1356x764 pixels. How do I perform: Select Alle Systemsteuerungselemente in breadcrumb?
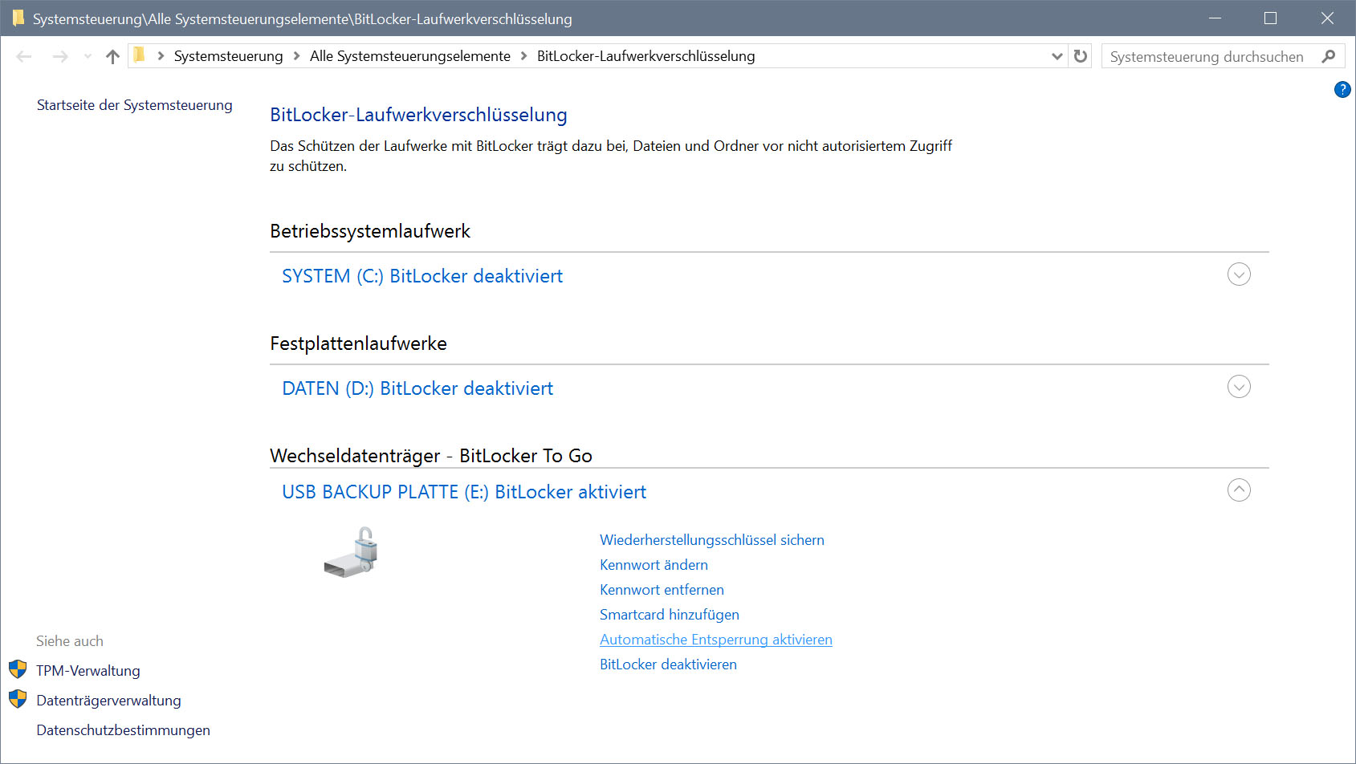click(x=410, y=56)
